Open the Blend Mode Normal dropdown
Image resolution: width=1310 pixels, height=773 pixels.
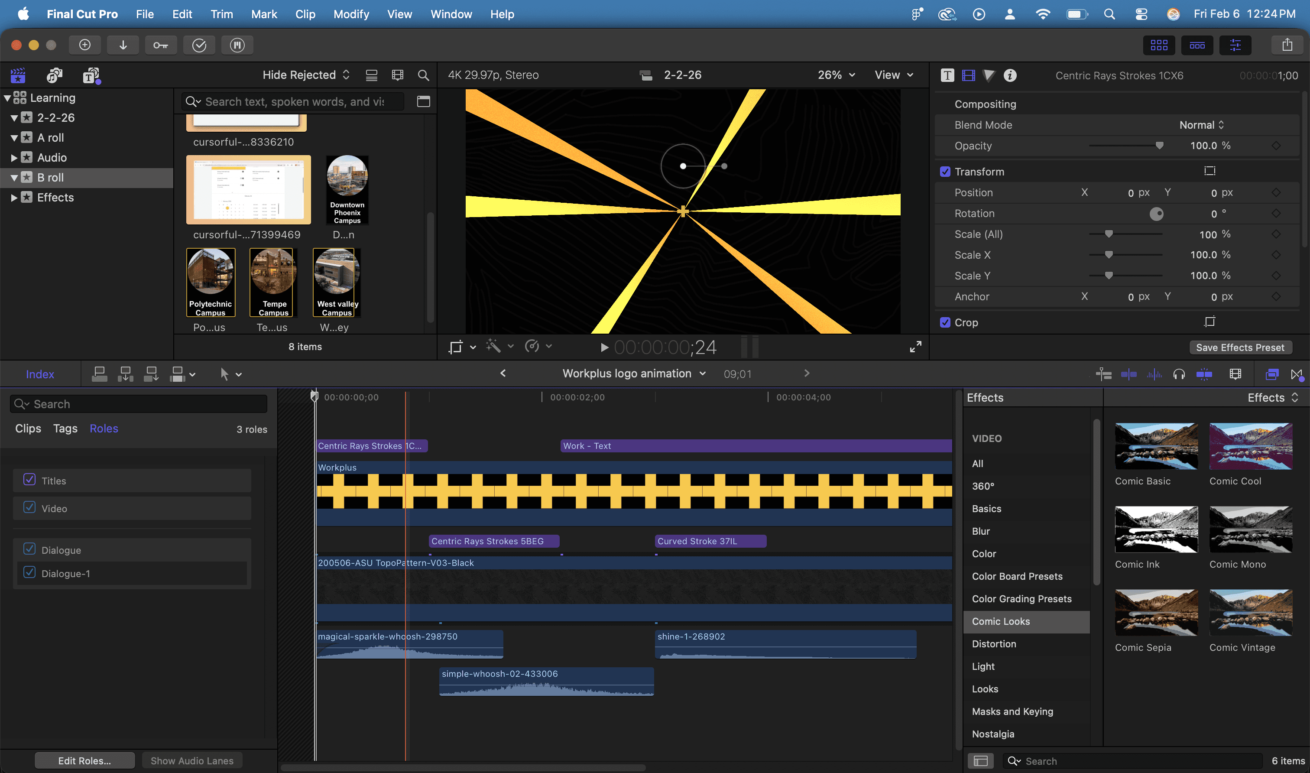click(1202, 125)
